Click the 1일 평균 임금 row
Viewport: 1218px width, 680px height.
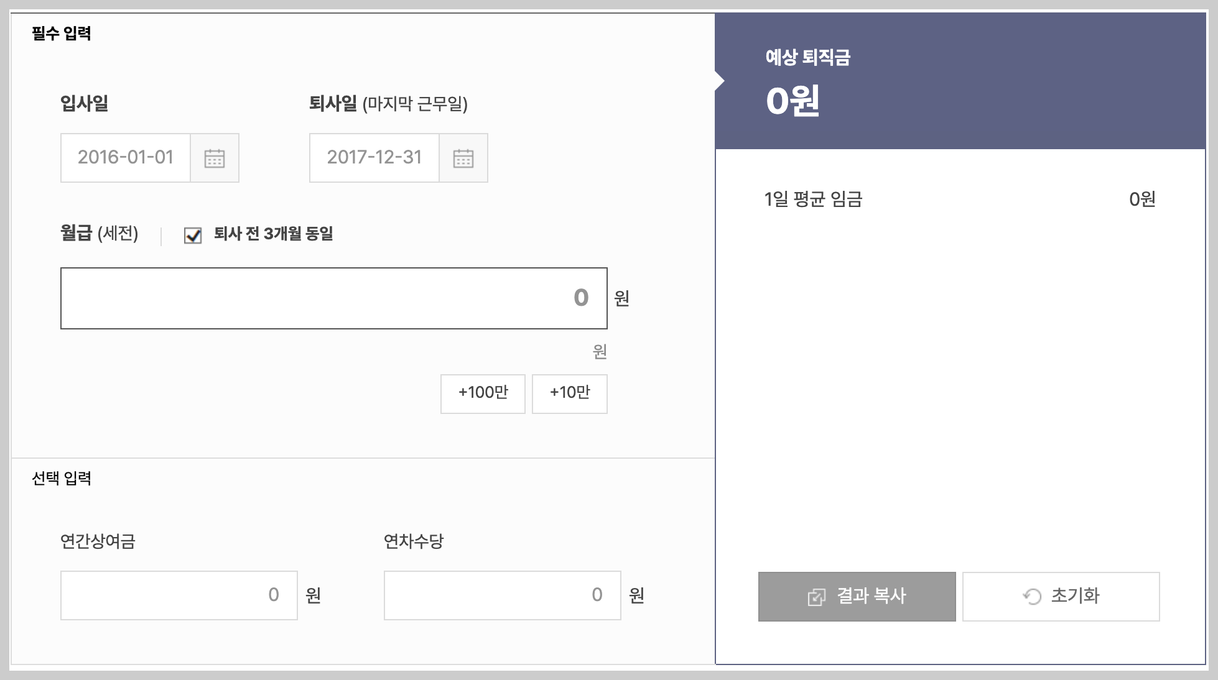(958, 199)
